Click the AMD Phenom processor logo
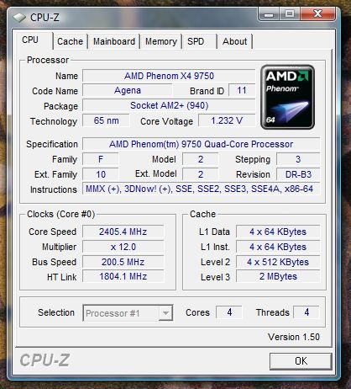 [x=287, y=97]
